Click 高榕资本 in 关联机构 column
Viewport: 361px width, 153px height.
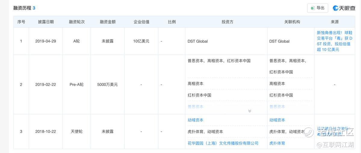(x=277, y=83)
